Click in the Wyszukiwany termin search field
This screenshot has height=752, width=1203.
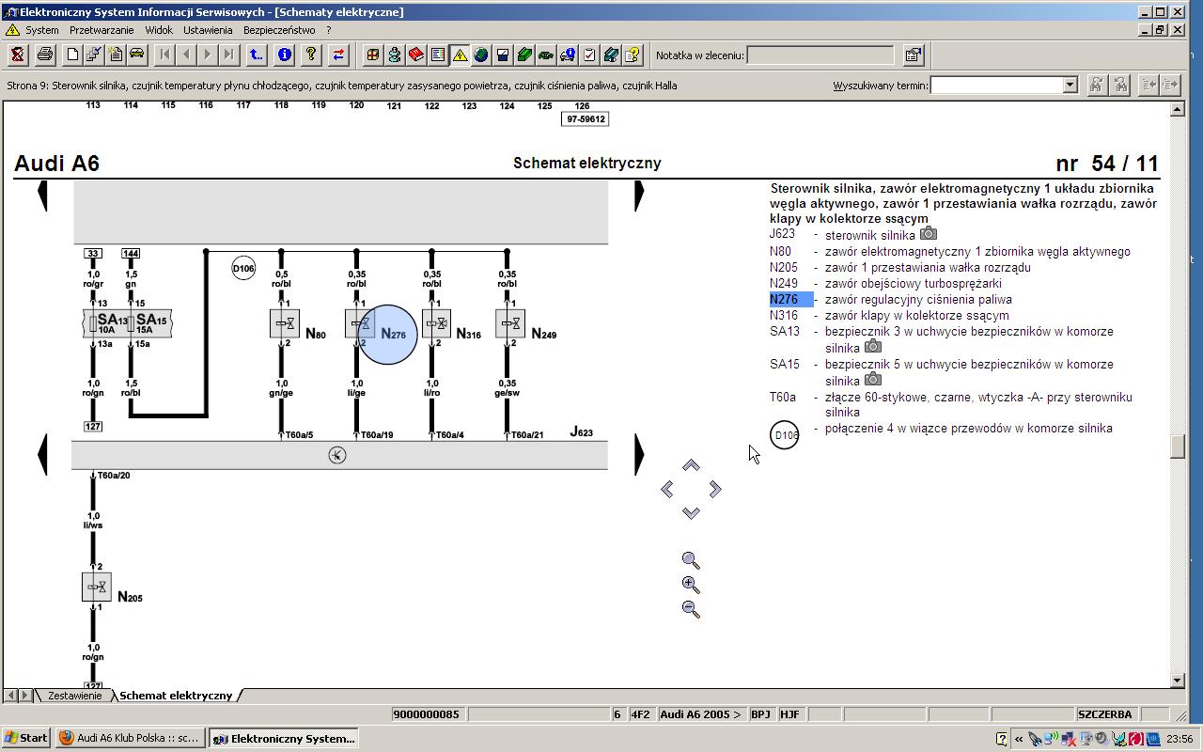coord(996,85)
